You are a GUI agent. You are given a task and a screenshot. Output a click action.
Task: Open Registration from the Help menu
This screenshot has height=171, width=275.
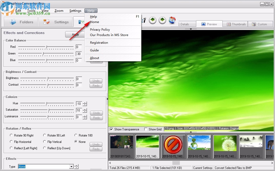pos(99,42)
